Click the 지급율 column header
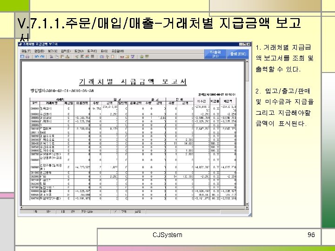This screenshot has height=251, width=335. 215,101
